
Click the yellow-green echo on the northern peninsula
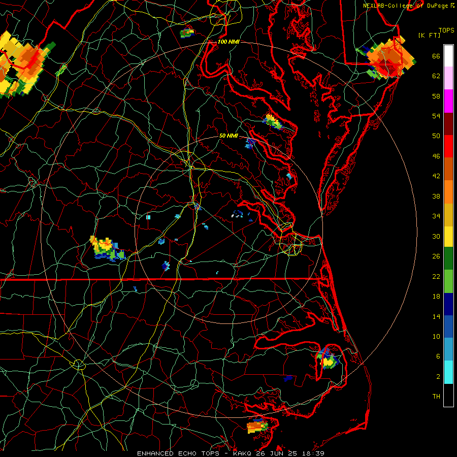pos(273,122)
